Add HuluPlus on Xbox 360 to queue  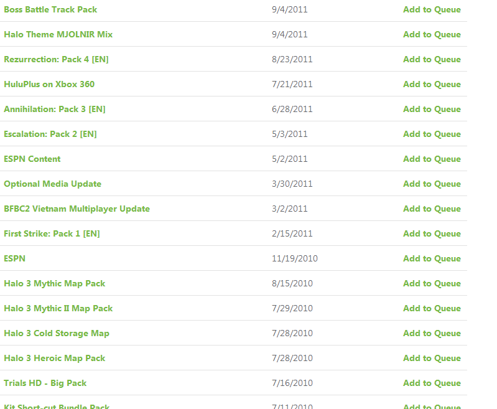point(432,84)
